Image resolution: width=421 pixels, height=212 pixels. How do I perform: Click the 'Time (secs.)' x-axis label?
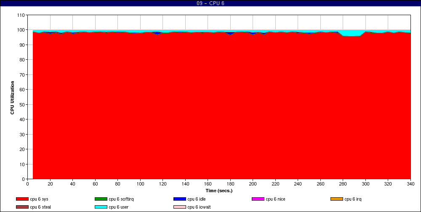(x=219, y=191)
